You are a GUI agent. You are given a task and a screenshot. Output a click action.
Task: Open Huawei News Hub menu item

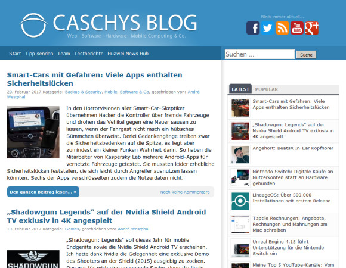pos(128,54)
